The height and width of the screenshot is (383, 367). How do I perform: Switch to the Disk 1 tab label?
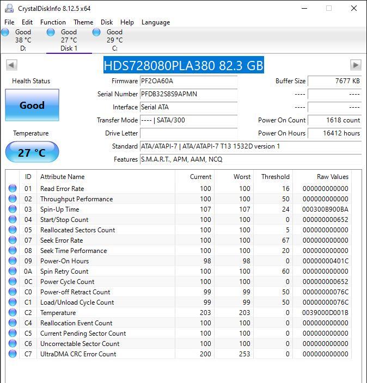[69, 48]
